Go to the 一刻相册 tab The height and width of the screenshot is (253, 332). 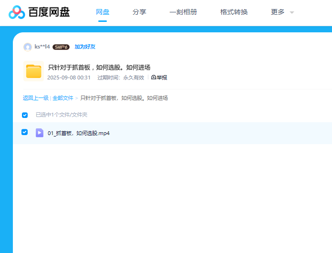(183, 12)
